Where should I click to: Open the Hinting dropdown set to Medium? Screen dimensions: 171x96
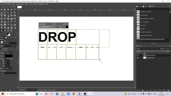[x=9, y=53]
